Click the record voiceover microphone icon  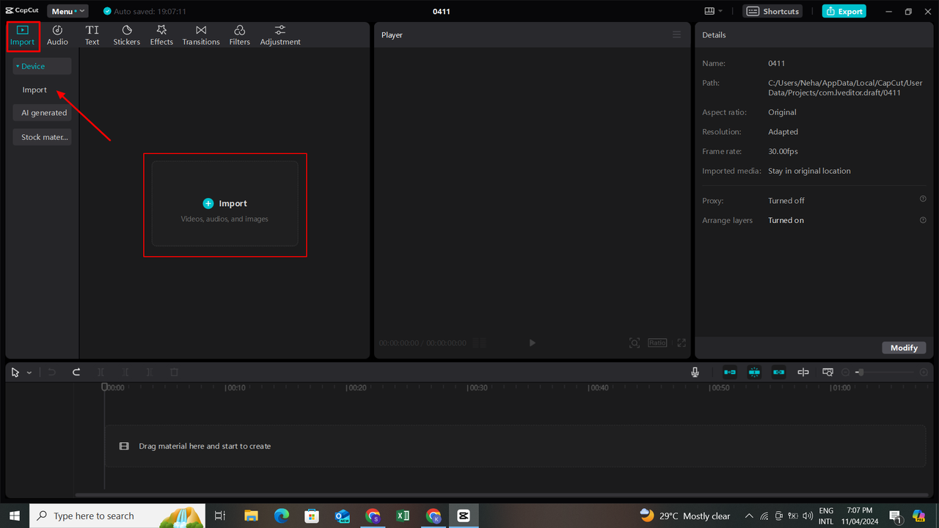[694, 372]
